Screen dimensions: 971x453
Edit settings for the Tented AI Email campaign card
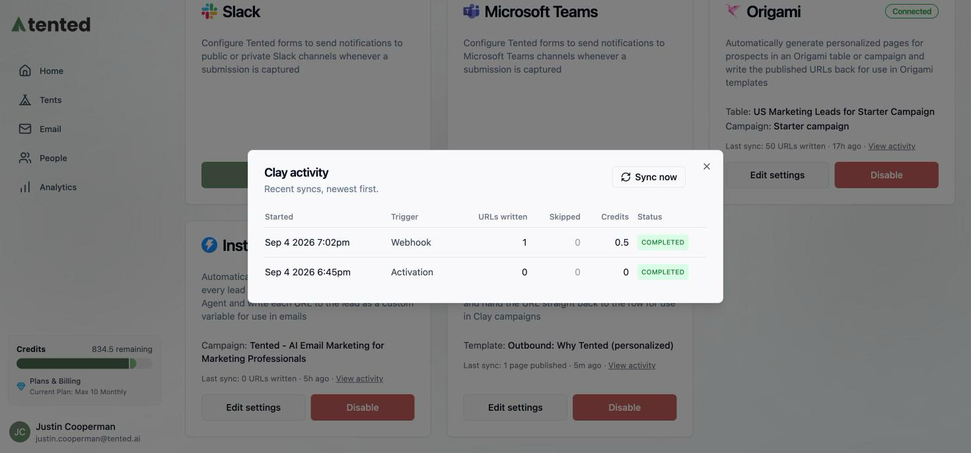click(x=253, y=407)
